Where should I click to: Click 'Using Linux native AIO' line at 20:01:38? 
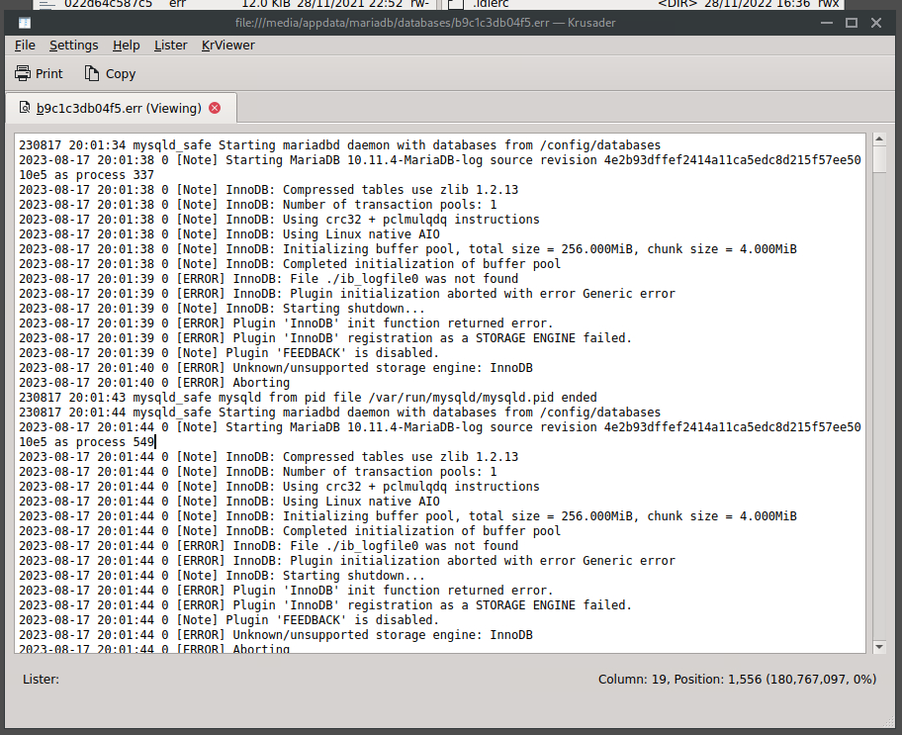[x=228, y=234]
